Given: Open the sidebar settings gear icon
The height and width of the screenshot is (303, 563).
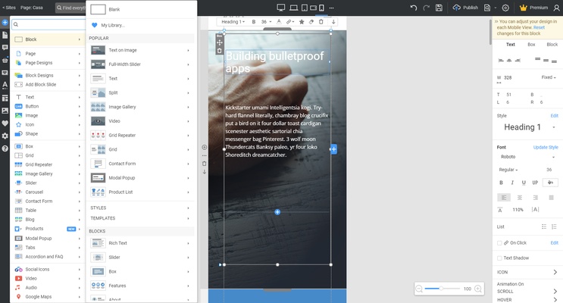Looking at the screenshot, I should (5, 136).
